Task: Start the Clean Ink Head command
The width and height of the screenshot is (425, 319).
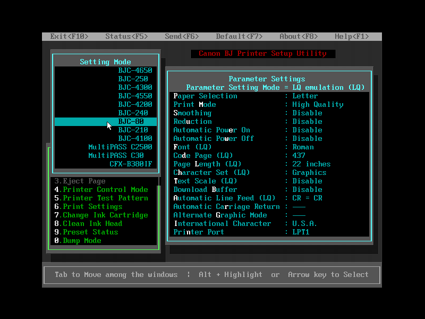Action: point(92,224)
